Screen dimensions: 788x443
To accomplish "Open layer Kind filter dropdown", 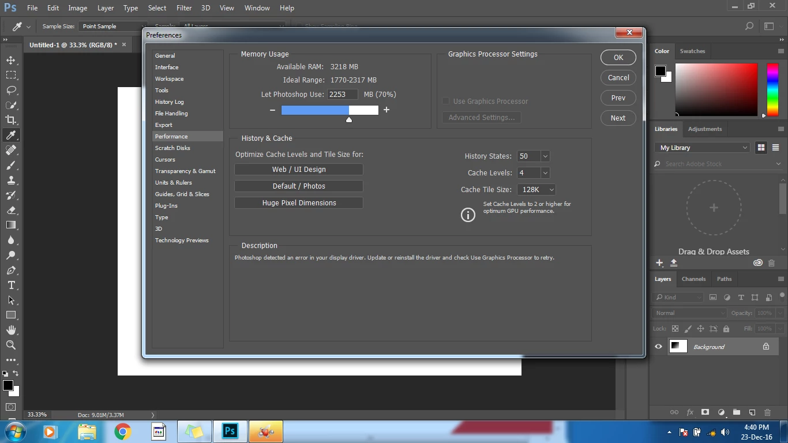I will pyautogui.click(x=678, y=298).
